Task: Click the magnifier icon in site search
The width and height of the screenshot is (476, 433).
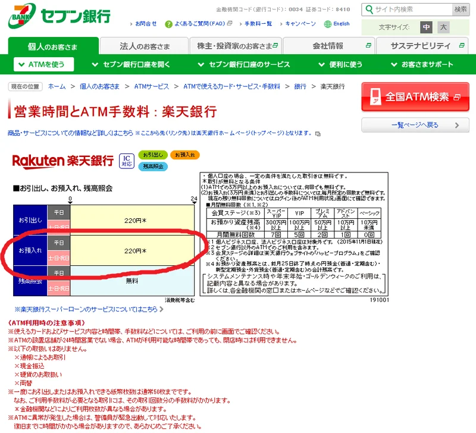Action: tap(369, 10)
